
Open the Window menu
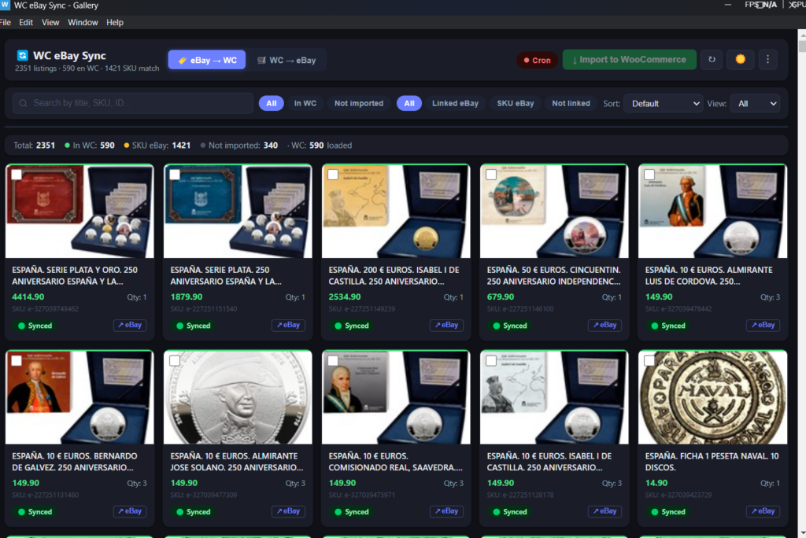tap(83, 23)
